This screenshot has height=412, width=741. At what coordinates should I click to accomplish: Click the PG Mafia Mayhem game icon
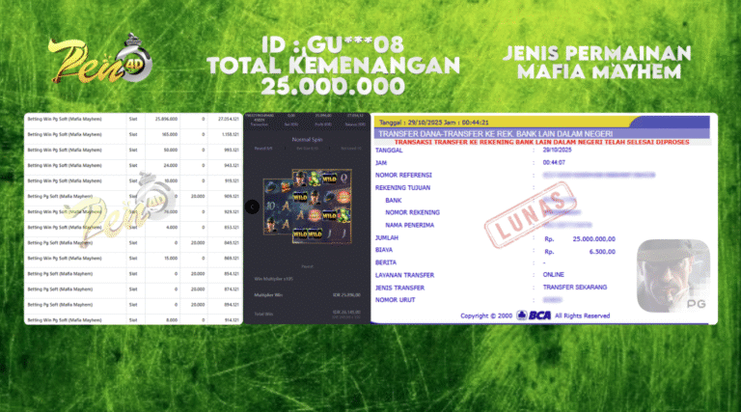pos(673,276)
